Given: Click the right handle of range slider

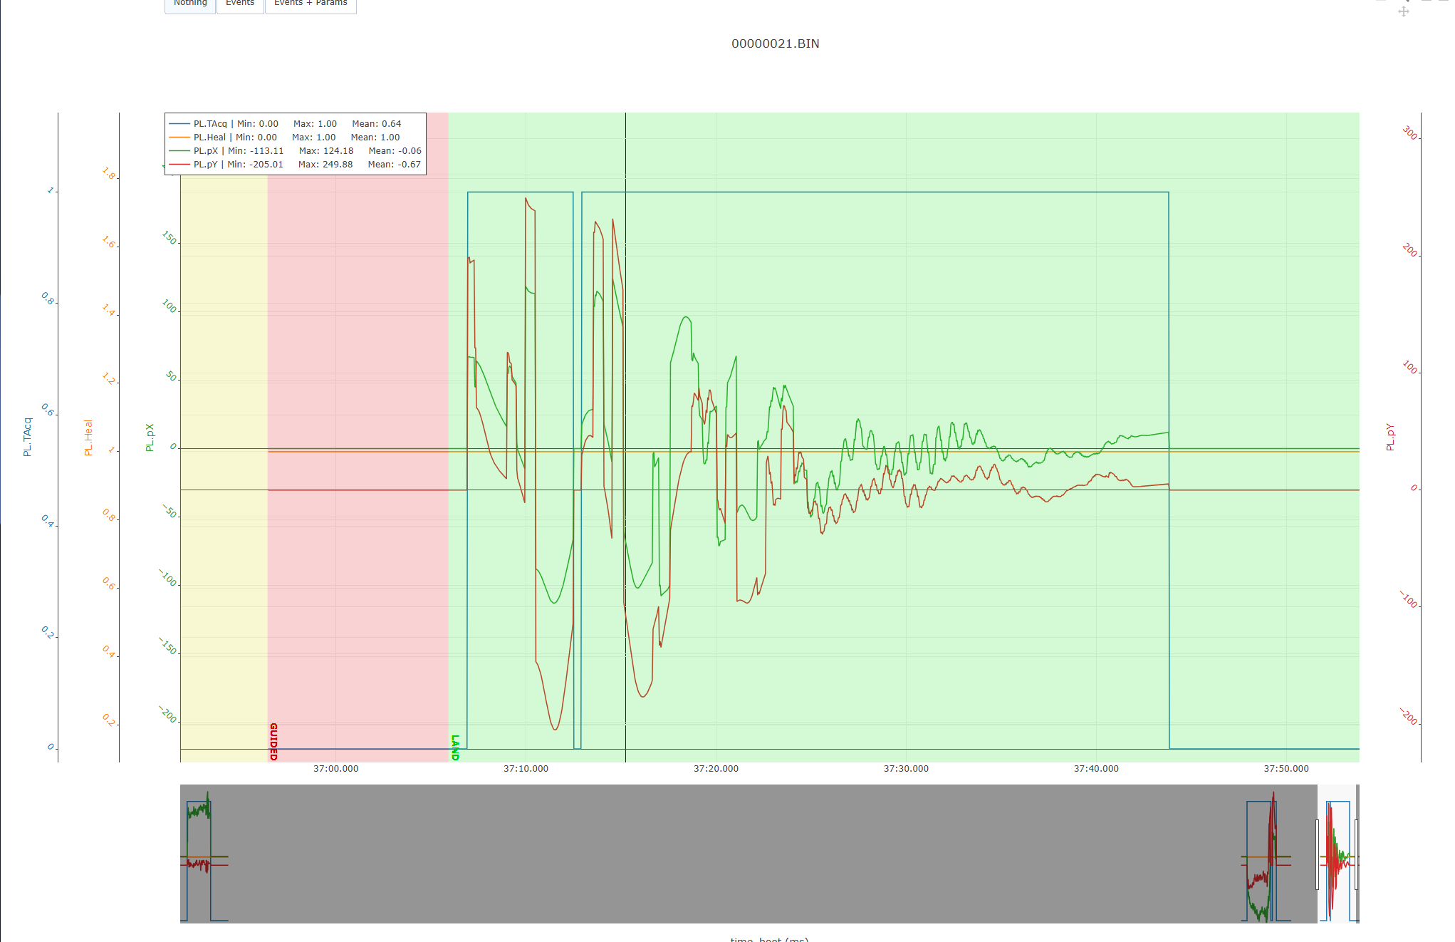Looking at the screenshot, I should click(1356, 854).
